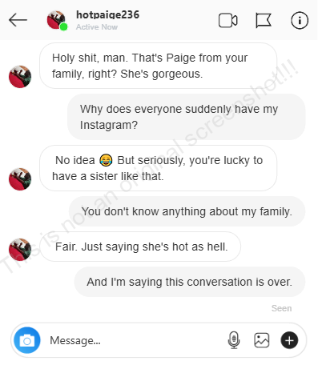
Task: Click avatar beside "She's gorgeous" message
Action: pos(20,77)
